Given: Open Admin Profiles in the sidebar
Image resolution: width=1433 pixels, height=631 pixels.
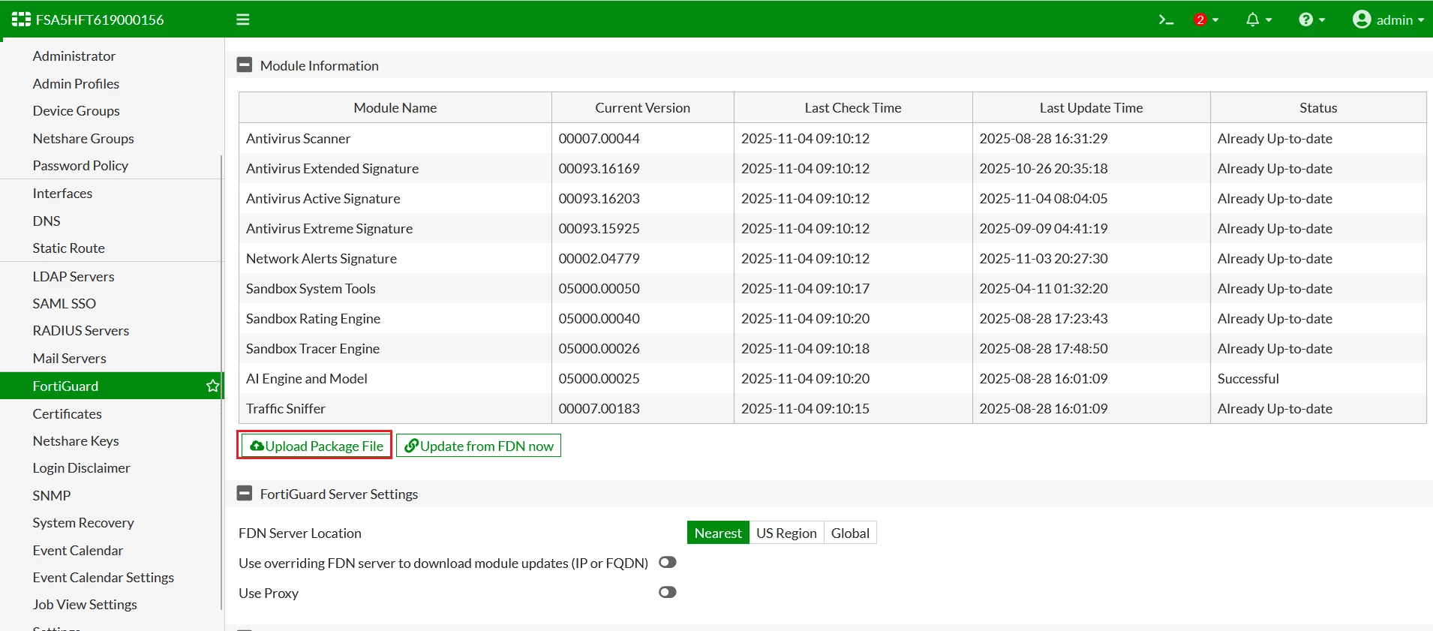Looking at the screenshot, I should [76, 83].
